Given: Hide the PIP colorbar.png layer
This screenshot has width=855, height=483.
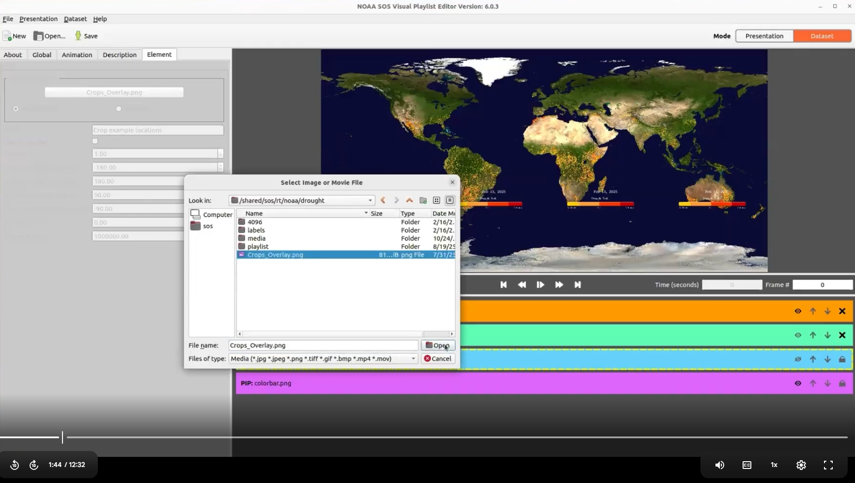Looking at the screenshot, I should (x=798, y=383).
